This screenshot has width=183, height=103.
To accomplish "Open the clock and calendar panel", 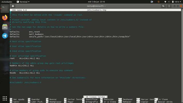I will pos(96,2).
